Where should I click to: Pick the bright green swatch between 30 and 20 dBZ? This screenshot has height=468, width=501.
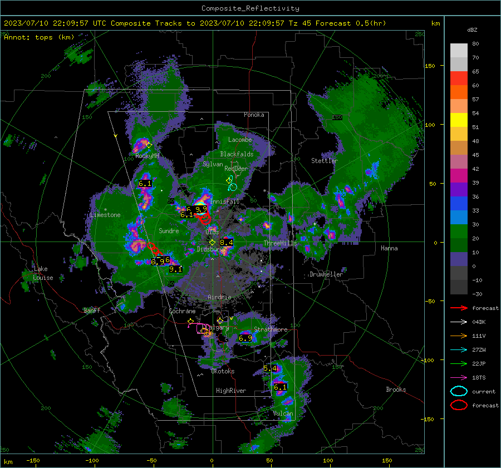459,231
